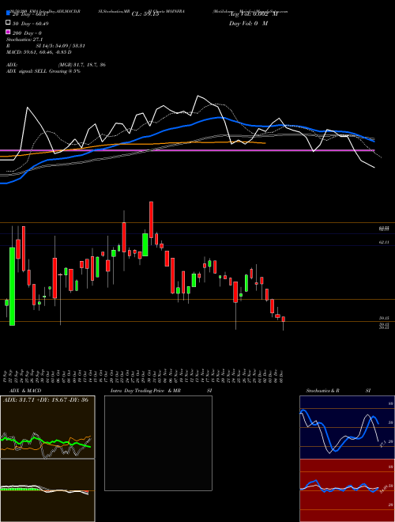
Task: Click the '(MGR) 31.7, 18.7, 36' ADX values
Action: (82, 65)
